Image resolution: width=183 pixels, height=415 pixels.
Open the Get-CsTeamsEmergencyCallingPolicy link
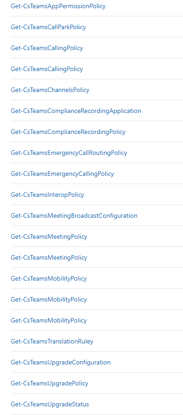pos(63,174)
